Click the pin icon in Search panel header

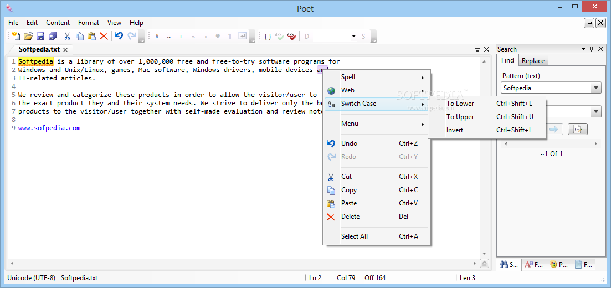coord(591,49)
